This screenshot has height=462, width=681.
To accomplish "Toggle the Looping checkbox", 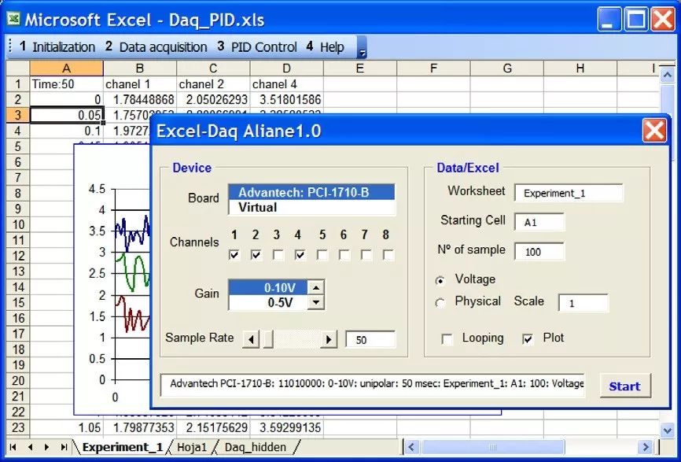I will coord(447,339).
